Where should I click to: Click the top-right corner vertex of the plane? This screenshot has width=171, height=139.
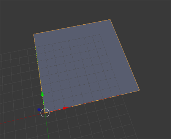point(110,19)
